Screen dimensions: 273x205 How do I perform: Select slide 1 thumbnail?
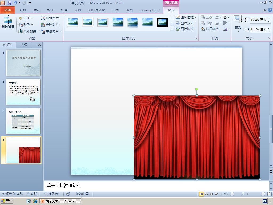coord(23,63)
